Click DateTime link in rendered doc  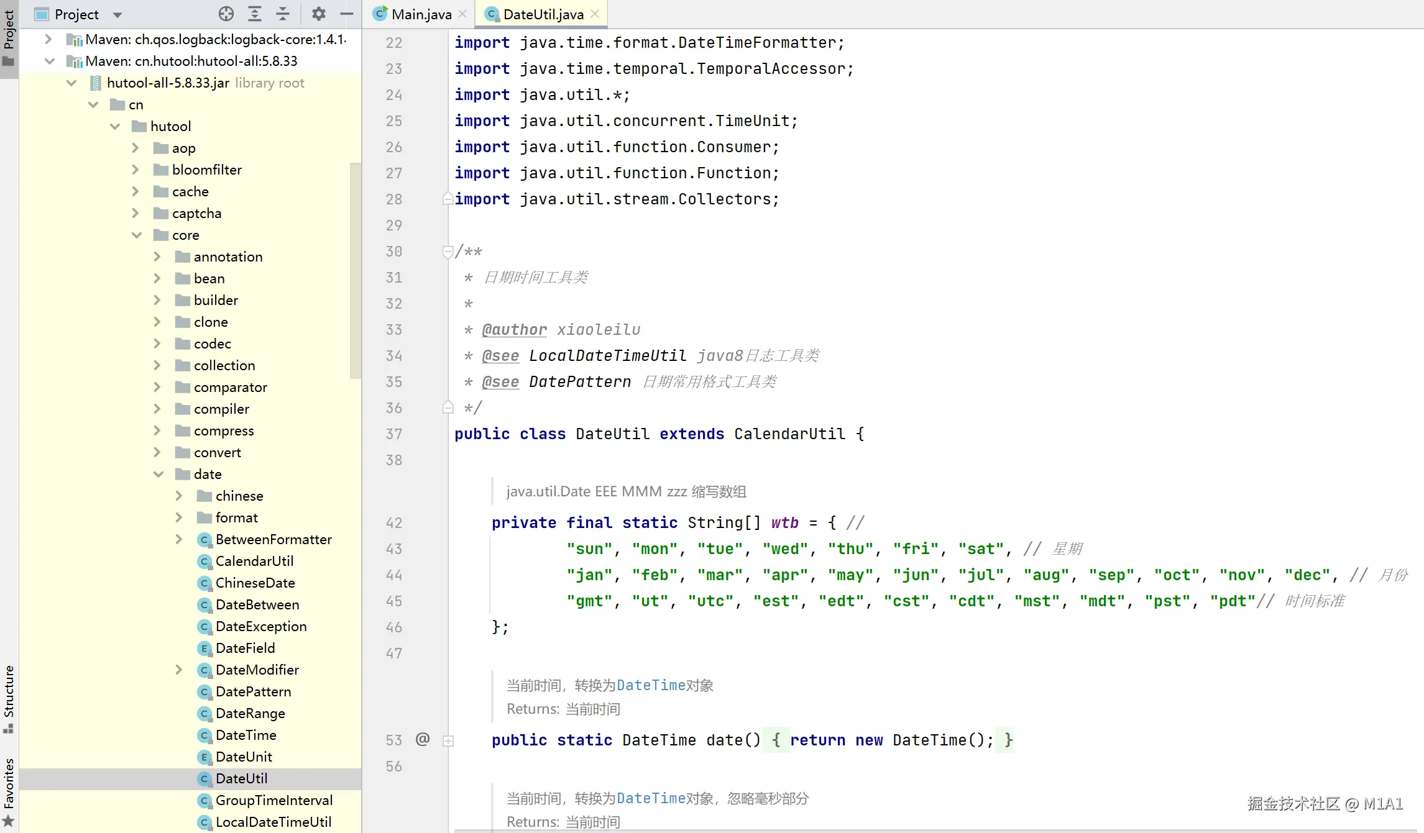tap(650, 685)
